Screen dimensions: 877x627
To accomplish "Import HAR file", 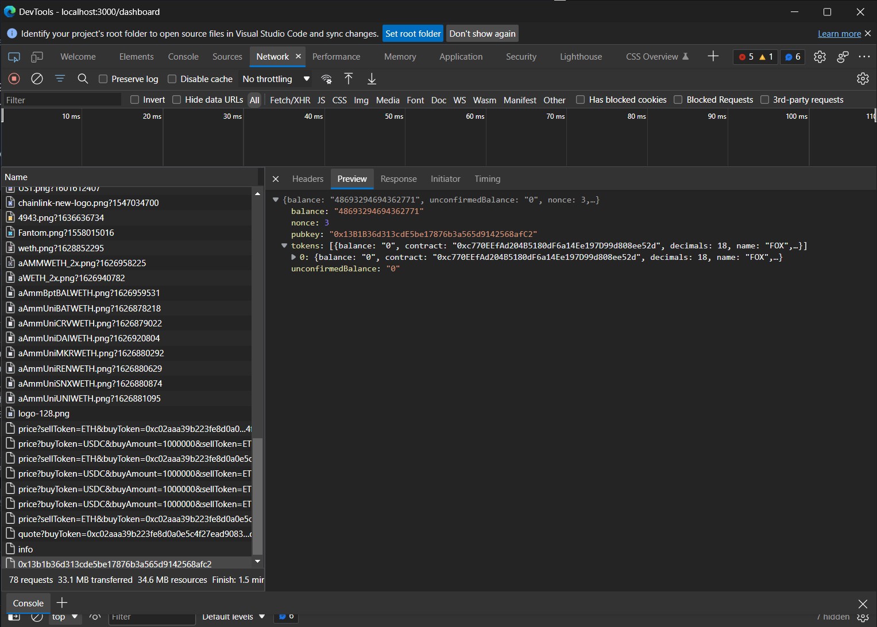I will click(x=348, y=79).
